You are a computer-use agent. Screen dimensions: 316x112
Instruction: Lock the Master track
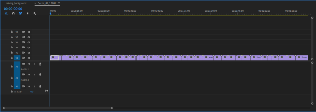coord(12,91)
